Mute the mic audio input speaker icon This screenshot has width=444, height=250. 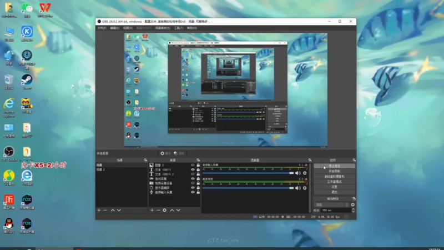click(298, 173)
